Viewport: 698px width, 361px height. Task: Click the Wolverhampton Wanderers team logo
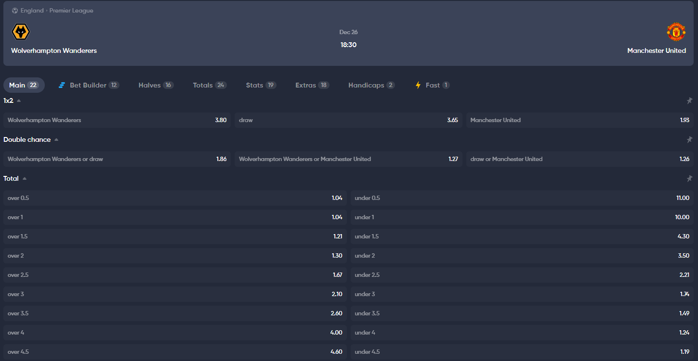tap(21, 32)
